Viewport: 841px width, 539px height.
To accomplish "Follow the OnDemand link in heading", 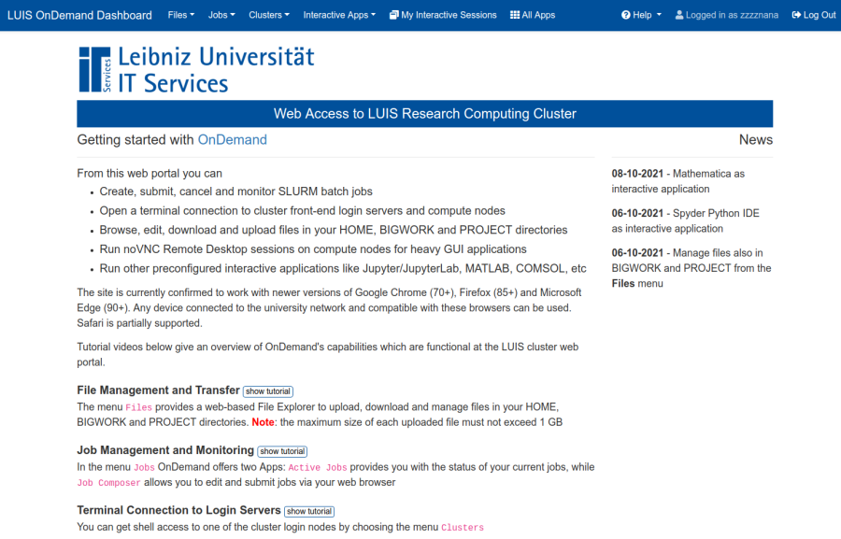I will [x=233, y=140].
